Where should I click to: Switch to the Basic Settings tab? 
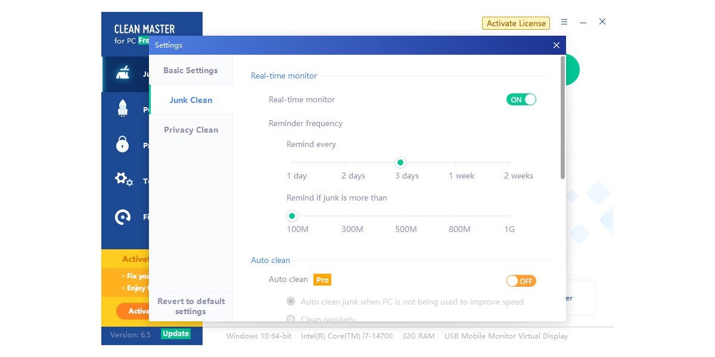coord(191,70)
